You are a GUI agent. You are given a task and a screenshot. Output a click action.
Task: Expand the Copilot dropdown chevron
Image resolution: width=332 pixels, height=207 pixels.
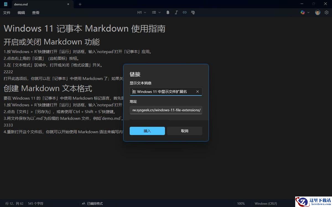coord(308,12)
